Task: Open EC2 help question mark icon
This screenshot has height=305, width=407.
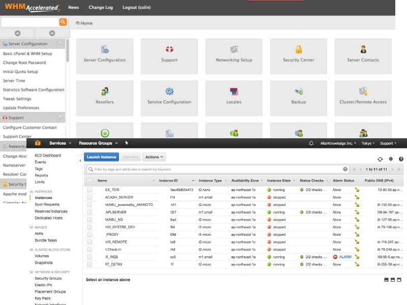Action: pyautogui.click(x=401, y=159)
